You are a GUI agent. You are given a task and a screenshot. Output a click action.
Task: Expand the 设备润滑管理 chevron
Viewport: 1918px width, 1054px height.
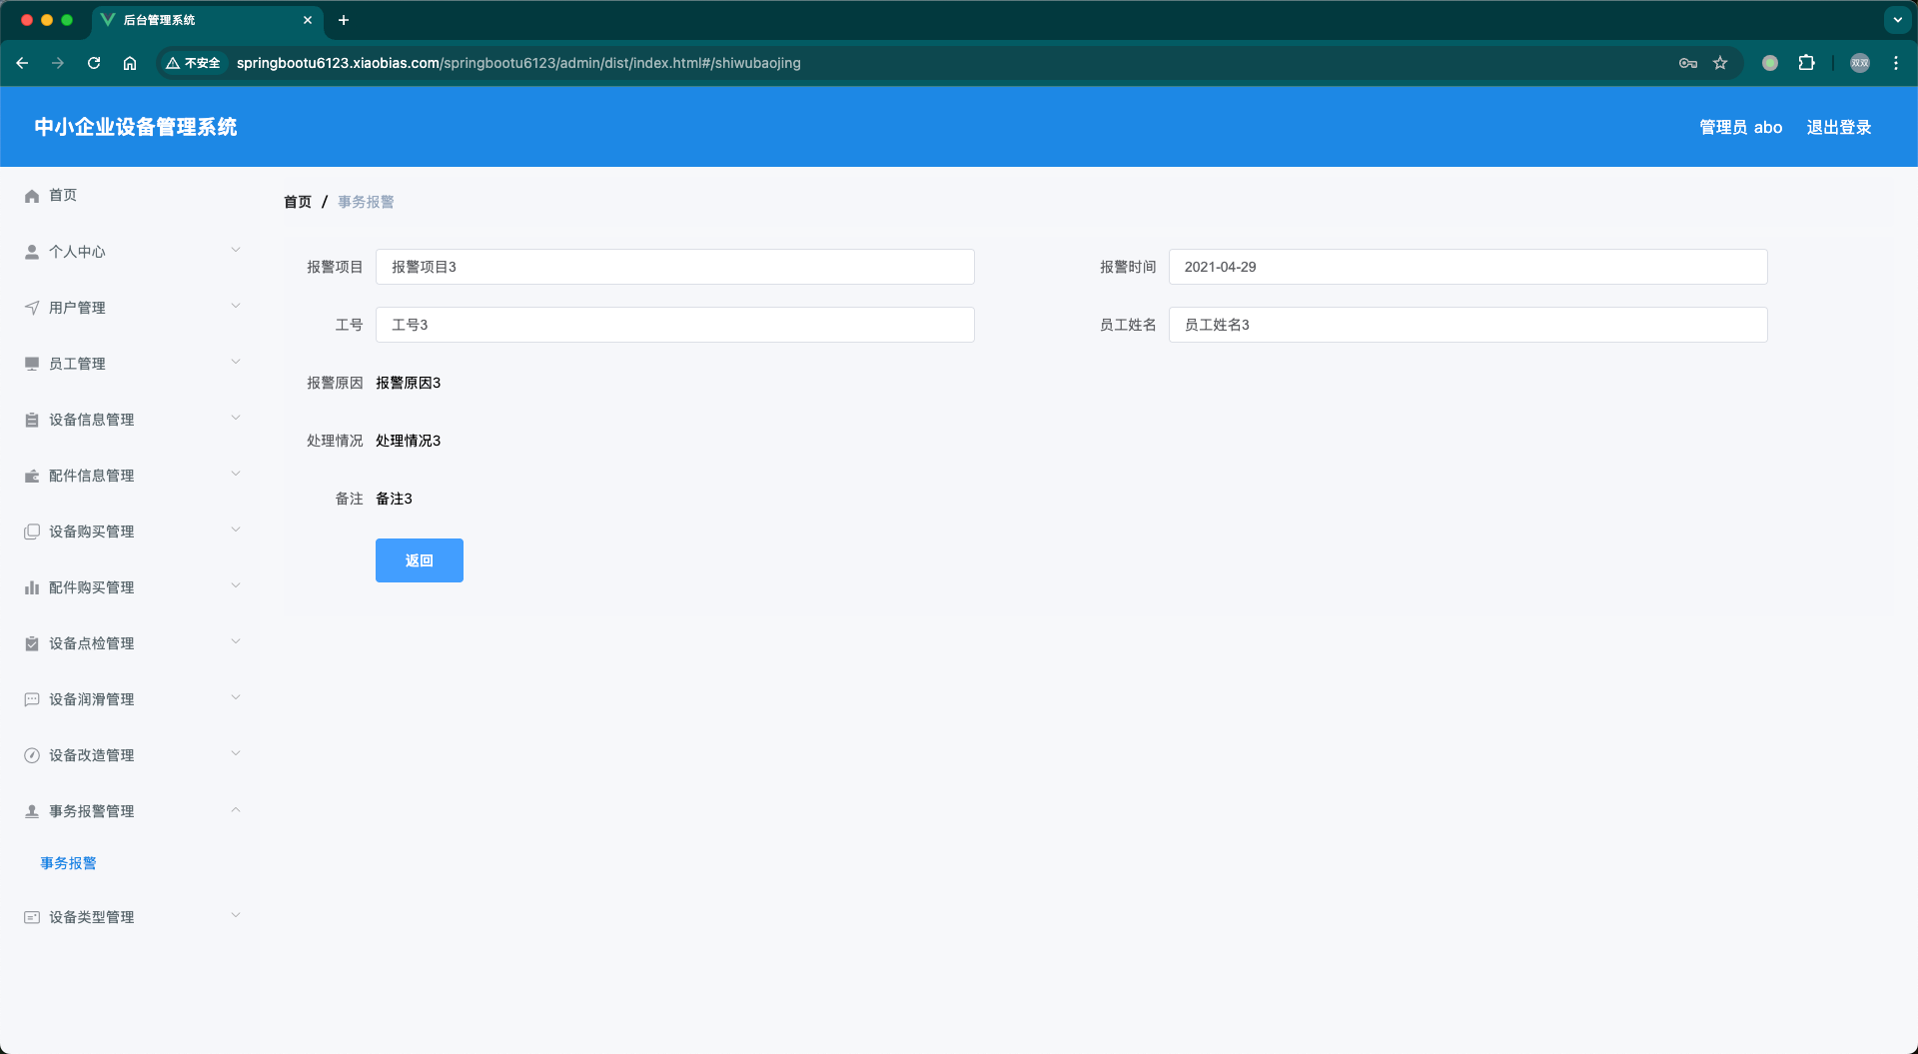pos(236,697)
